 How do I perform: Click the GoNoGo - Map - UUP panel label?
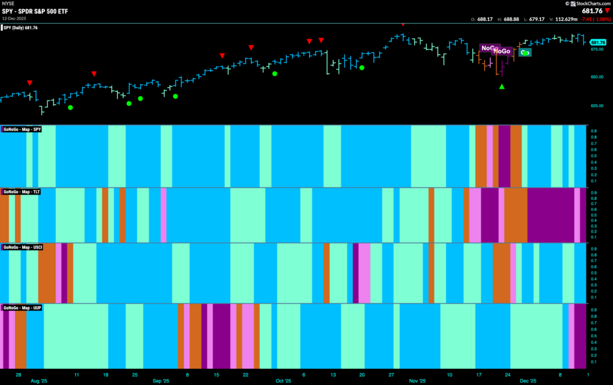pyautogui.click(x=22, y=308)
